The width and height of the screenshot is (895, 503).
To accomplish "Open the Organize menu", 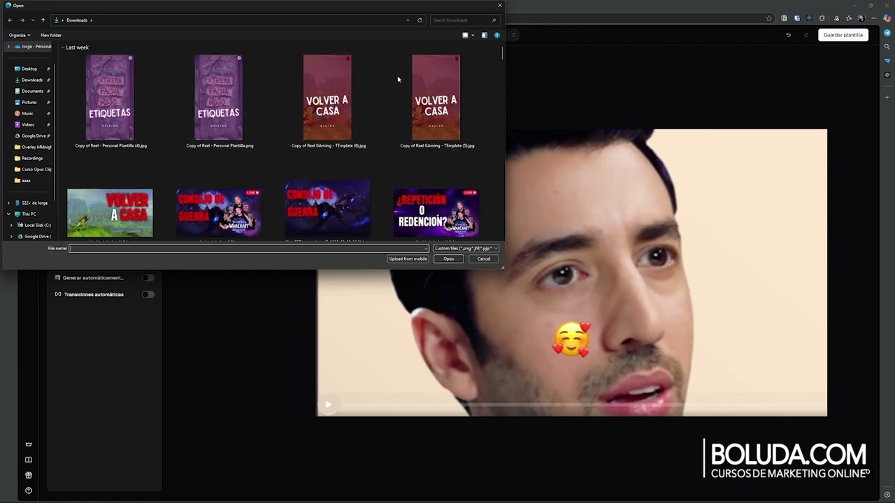I will (20, 35).
